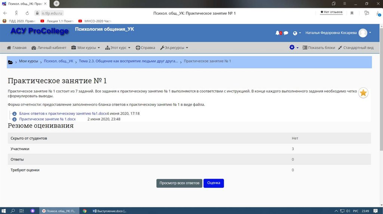Open Мои курсы breadcrumb
The width and height of the screenshot is (383, 214).
(28, 61)
